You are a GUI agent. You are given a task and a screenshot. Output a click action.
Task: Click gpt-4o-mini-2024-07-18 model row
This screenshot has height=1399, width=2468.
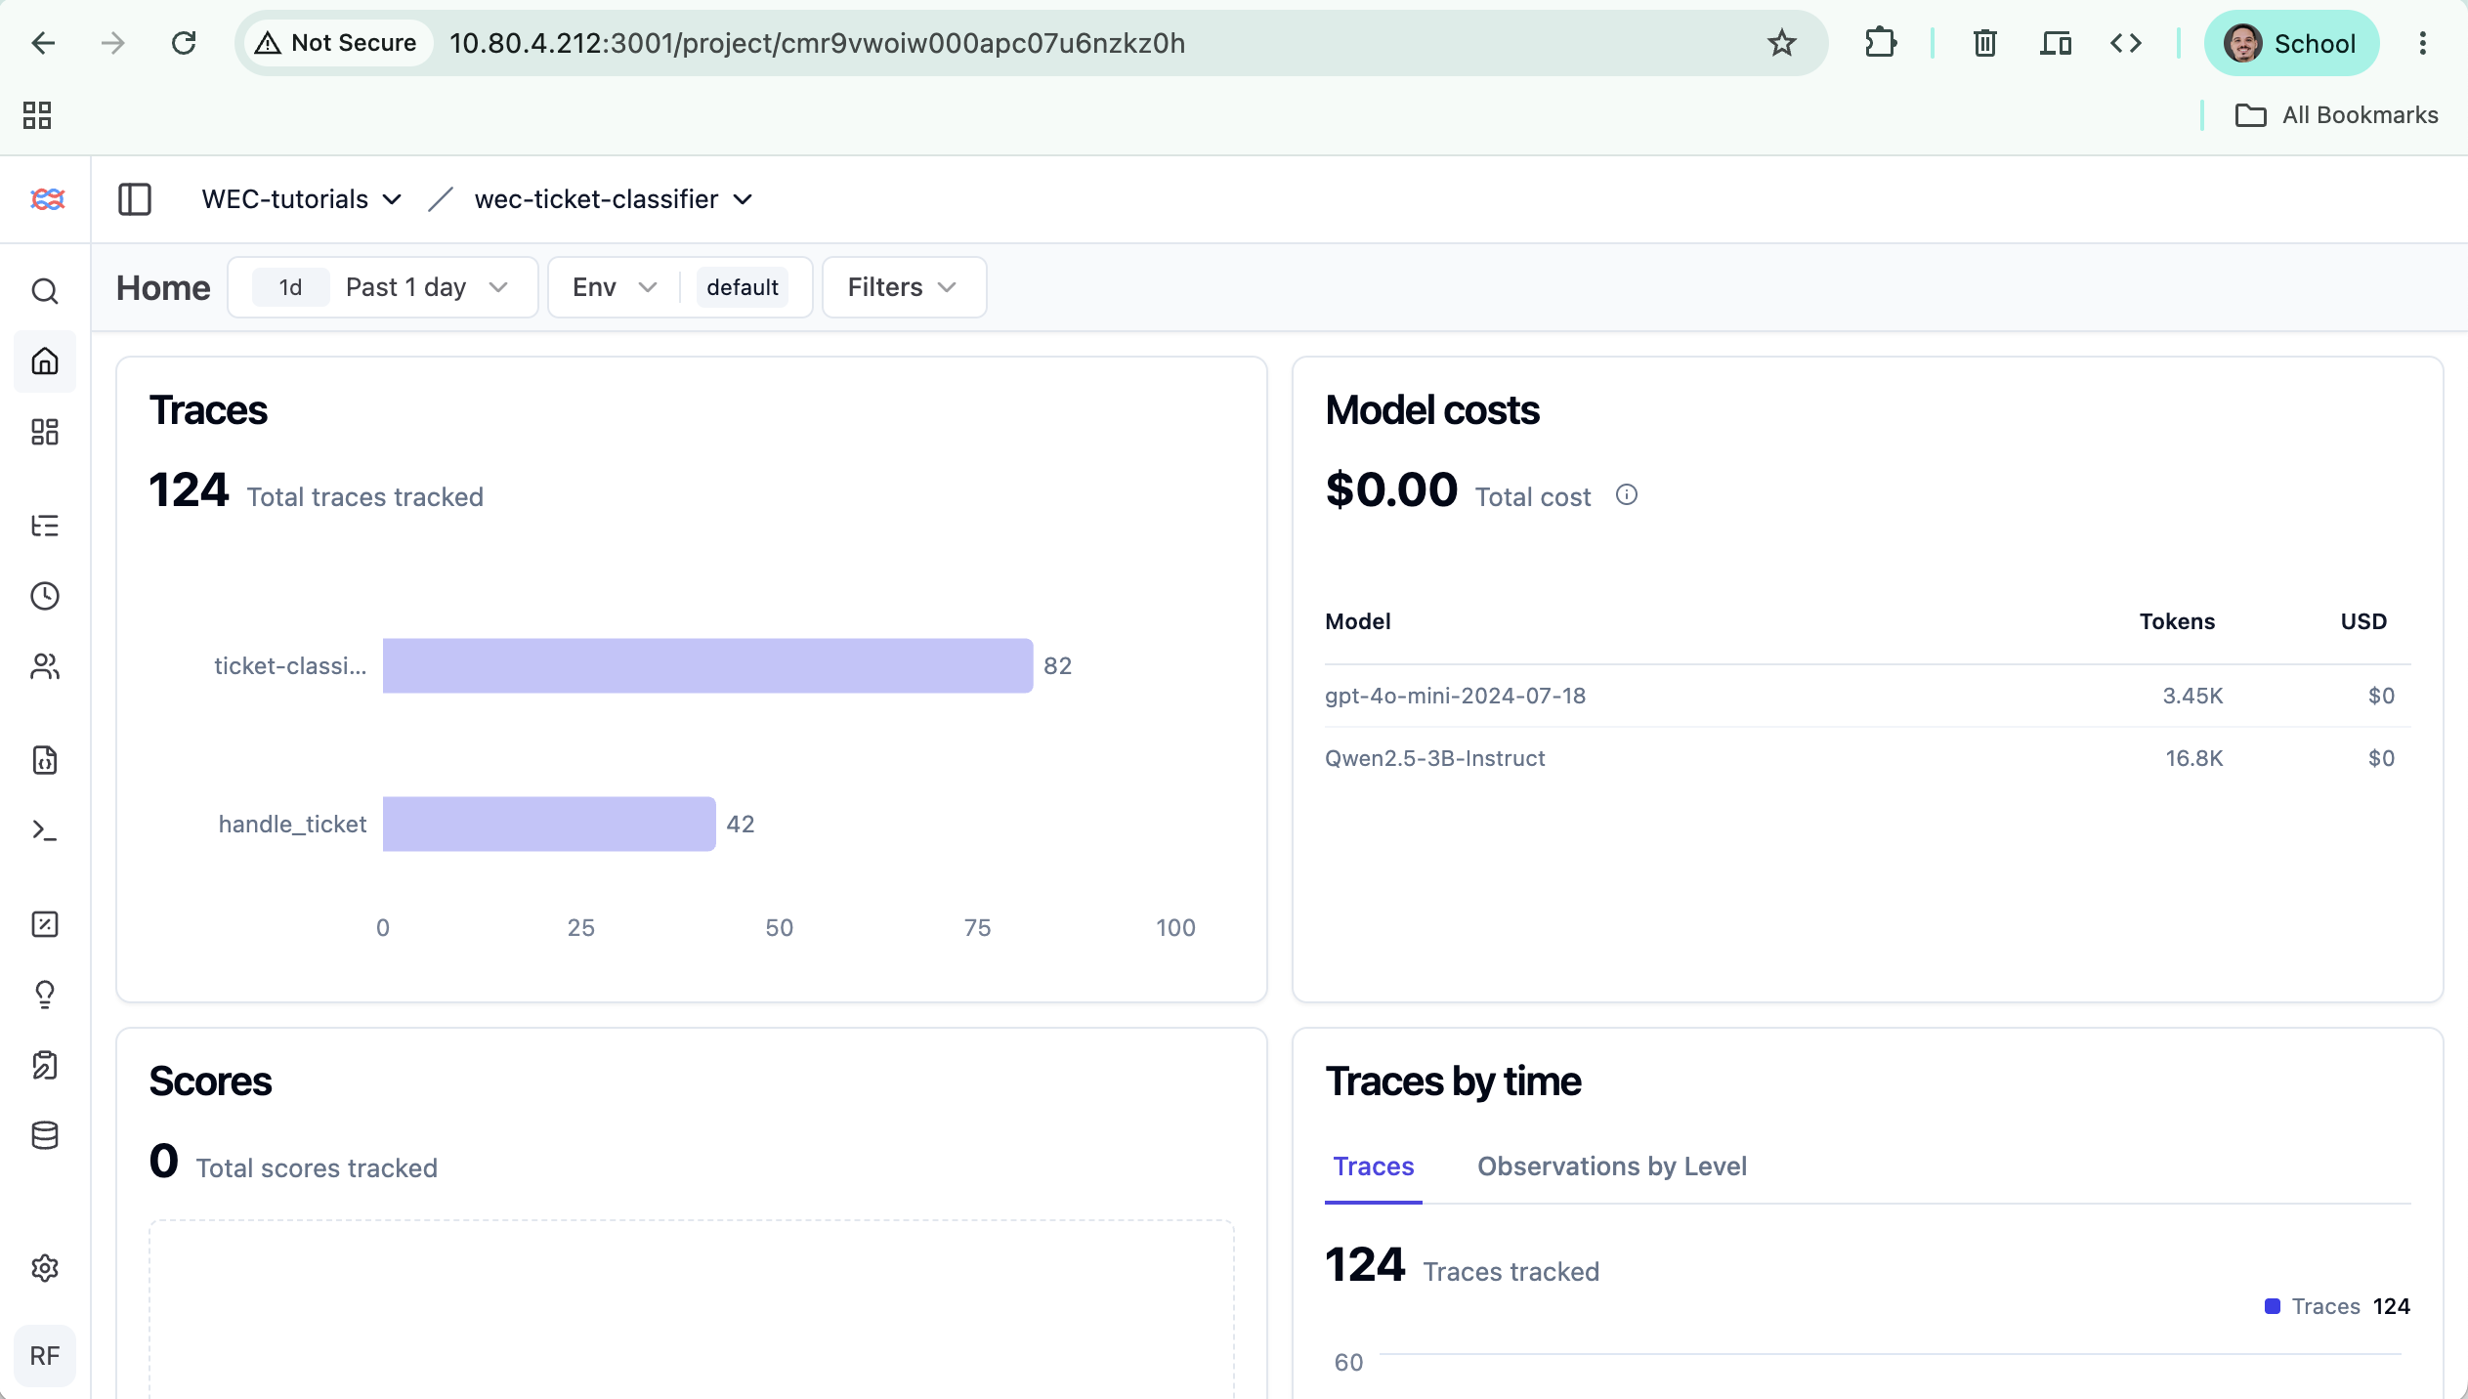click(x=1867, y=696)
